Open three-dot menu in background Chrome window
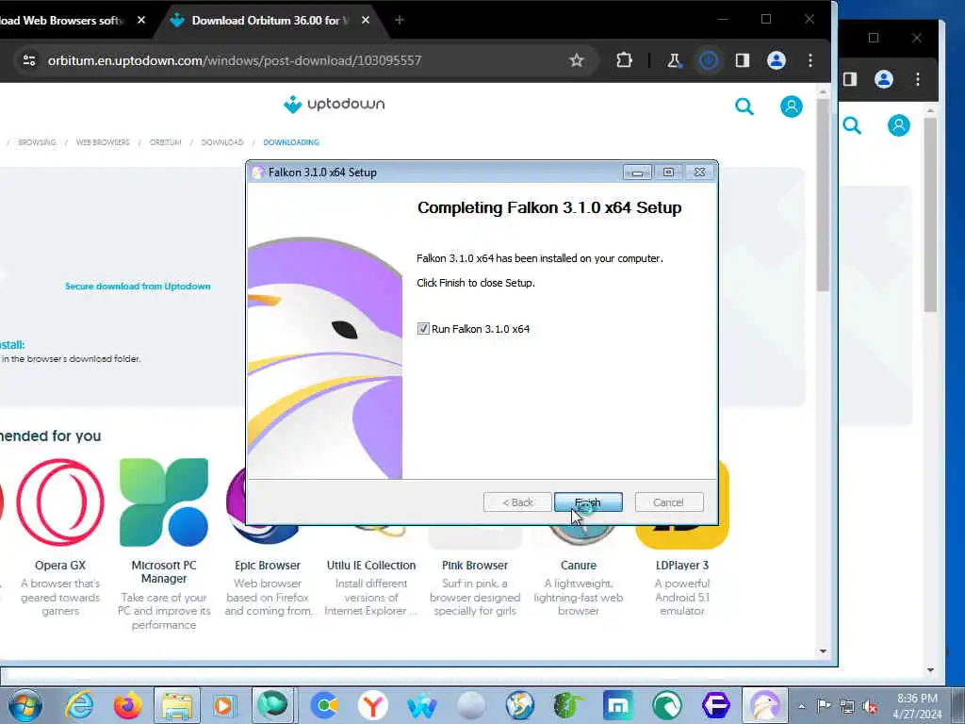Image resolution: width=965 pixels, height=724 pixels. (918, 79)
